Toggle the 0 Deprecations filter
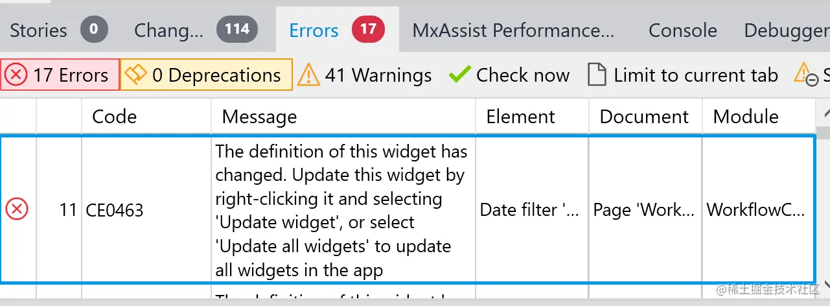830x306 pixels. pyautogui.click(x=207, y=75)
